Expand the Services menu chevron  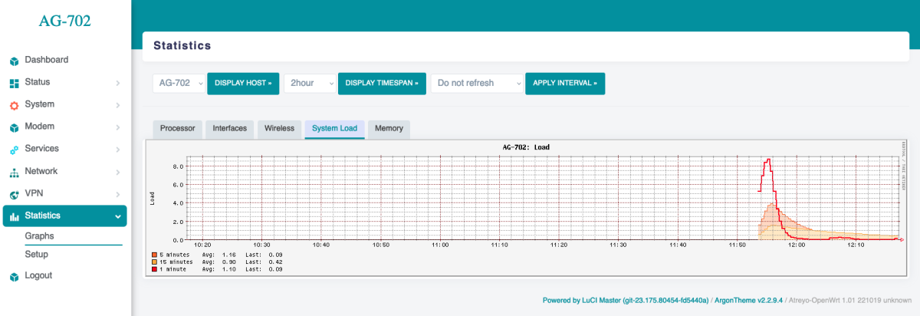117,150
